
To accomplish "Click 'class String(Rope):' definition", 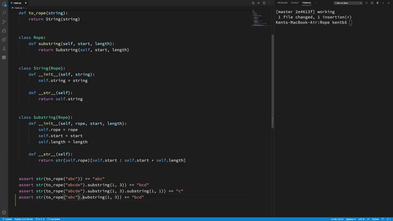I will coord(42,68).
